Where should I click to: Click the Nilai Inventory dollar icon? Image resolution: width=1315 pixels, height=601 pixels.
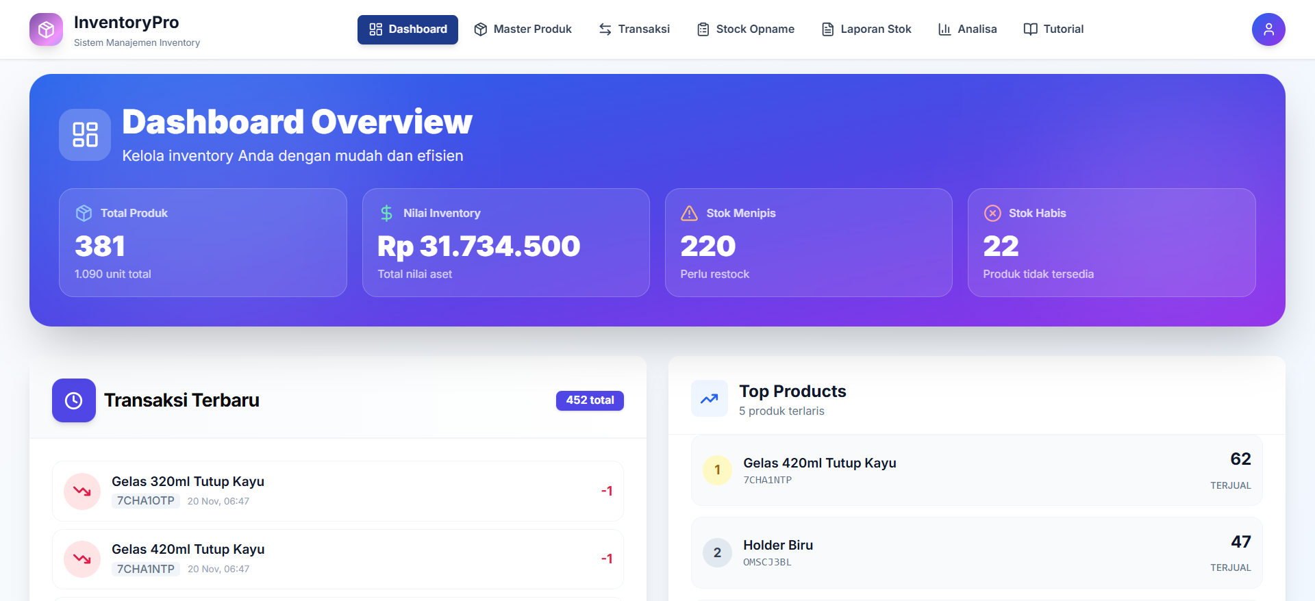pyautogui.click(x=386, y=214)
